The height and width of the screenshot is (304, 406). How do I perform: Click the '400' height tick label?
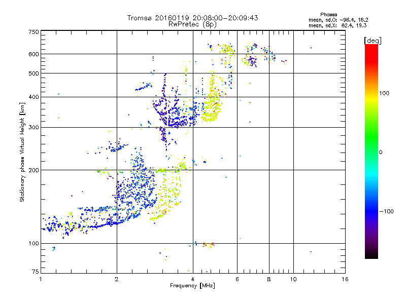pyautogui.click(x=33, y=97)
